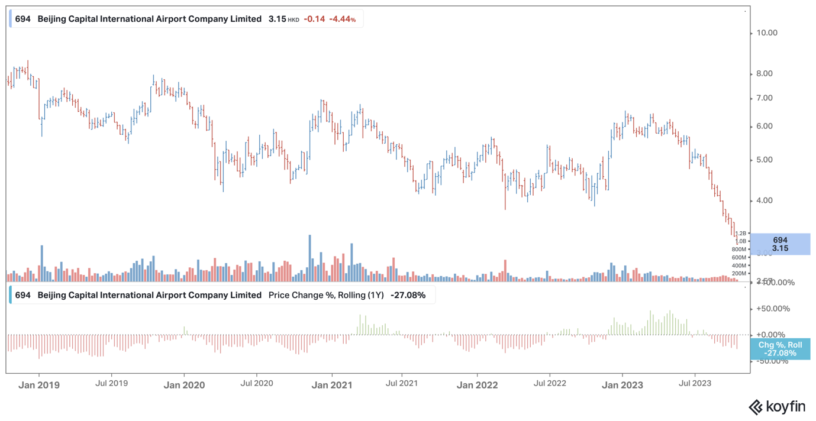
Task: Click the Jan 2022 date label
Action: tap(477, 385)
